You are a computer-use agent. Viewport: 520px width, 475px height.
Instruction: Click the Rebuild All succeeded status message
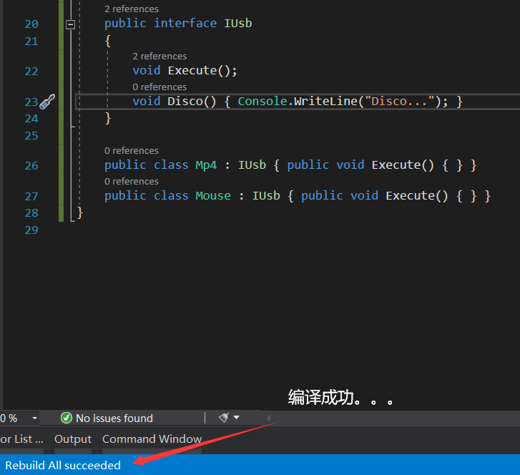pyautogui.click(x=63, y=465)
